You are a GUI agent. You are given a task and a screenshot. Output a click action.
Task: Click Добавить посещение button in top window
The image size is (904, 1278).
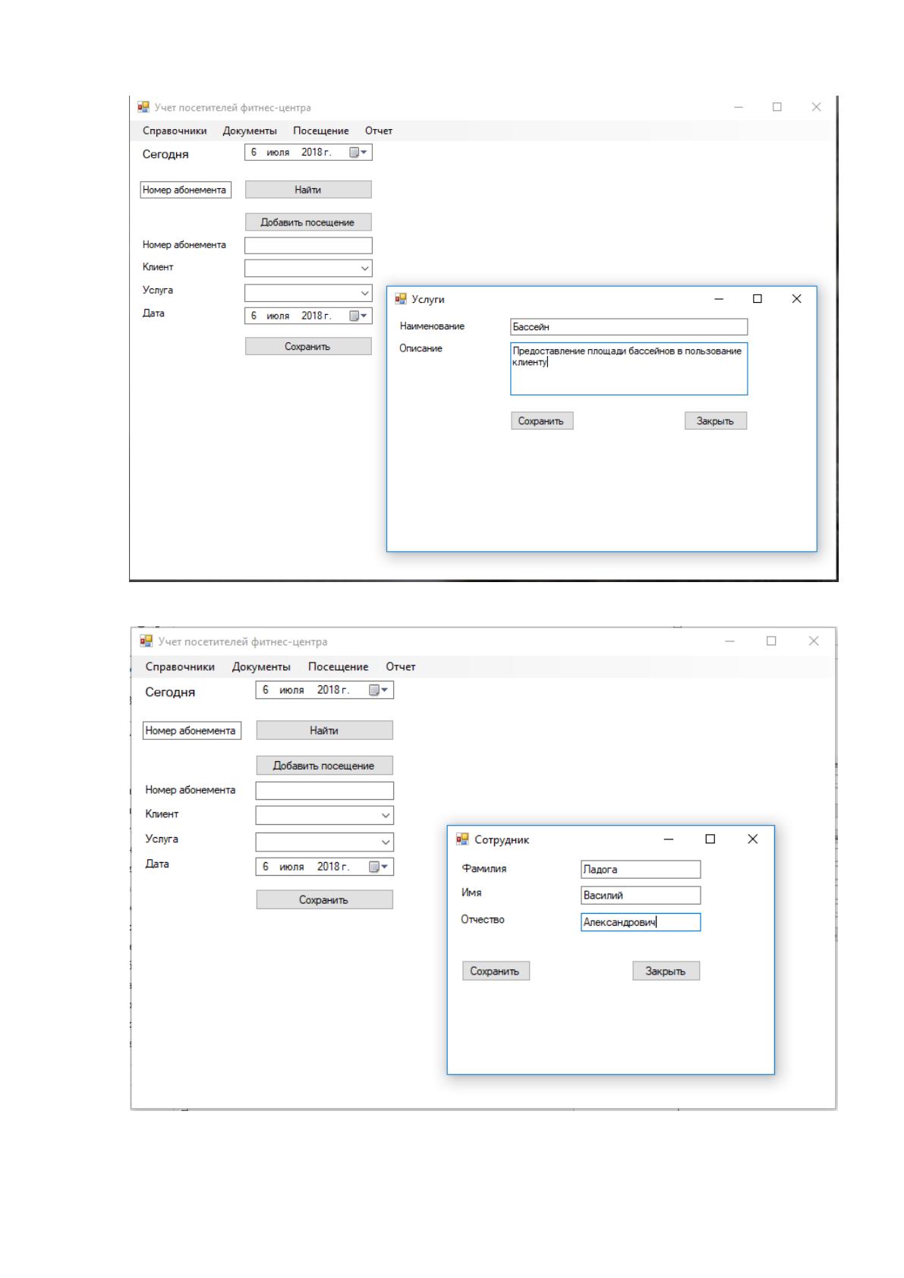pyautogui.click(x=308, y=222)
